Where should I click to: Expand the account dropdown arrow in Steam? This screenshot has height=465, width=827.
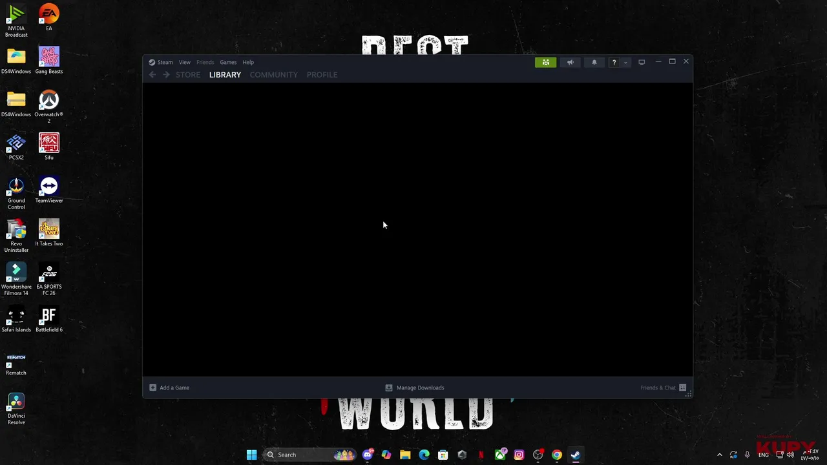click(x=625, y=63)
